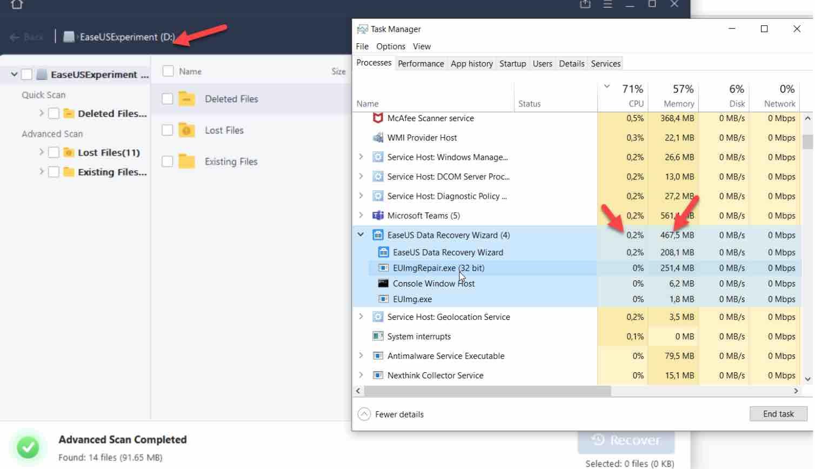Click the EUImgRepair.exe process icon
Screen dimensions: 815x469
(x=383, y=268)
